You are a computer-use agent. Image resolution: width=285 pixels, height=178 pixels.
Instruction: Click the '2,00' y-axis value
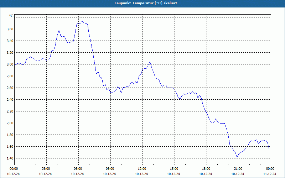coord(10,123)
